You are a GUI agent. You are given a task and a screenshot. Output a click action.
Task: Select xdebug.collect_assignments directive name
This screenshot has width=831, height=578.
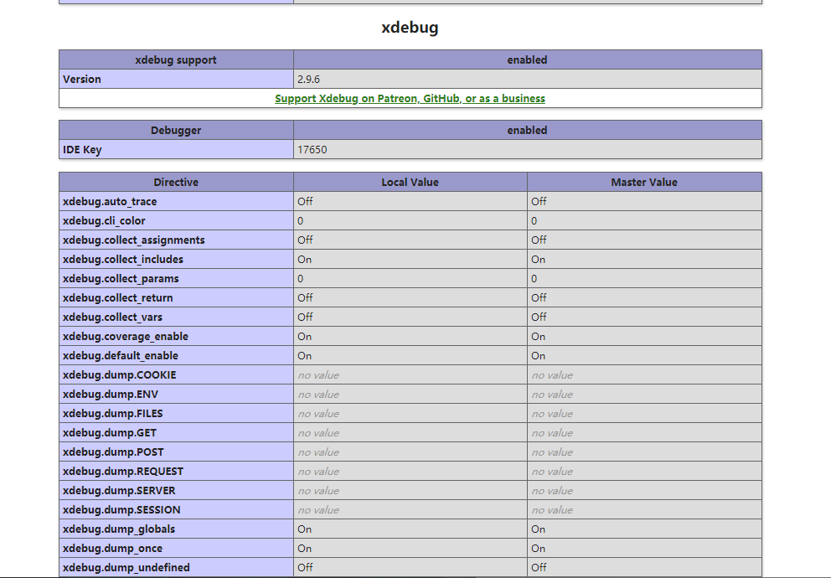pyautogui.click(x=133, y=240)
